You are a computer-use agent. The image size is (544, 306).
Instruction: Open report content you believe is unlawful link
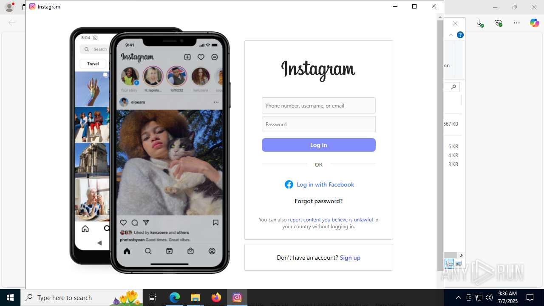(x=330, y=220)
